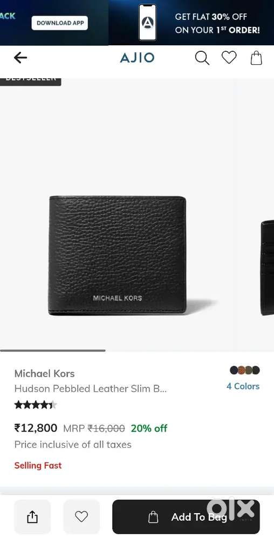Tap the share icon button
The image size is (274, 539).
[32, 517]
